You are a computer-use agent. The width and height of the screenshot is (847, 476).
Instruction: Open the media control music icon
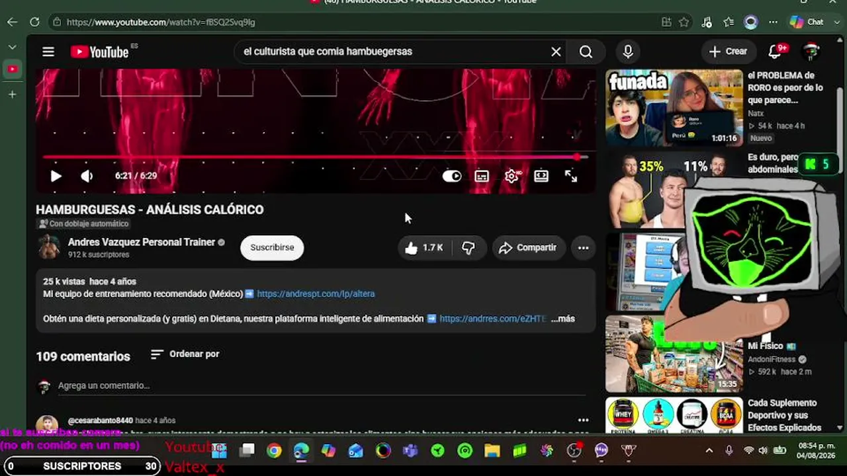(x=707, y=22)
